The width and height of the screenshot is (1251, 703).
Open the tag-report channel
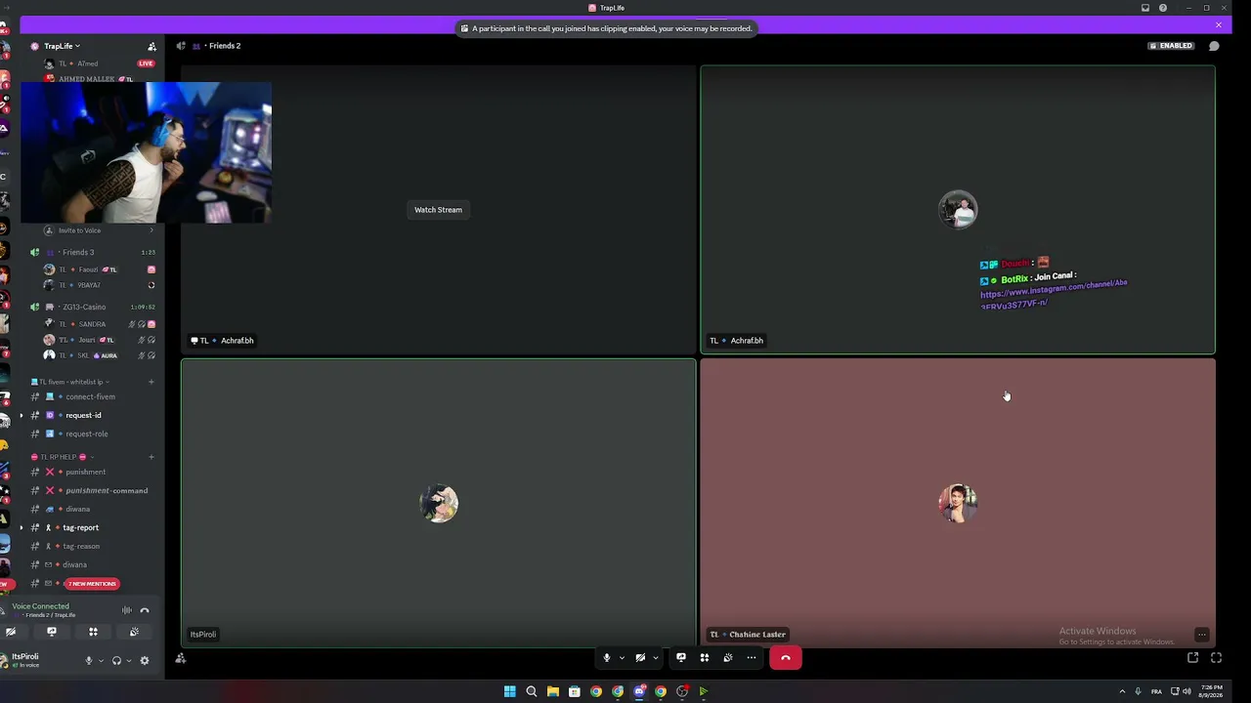pyautogui.click(x=93, y=527)
